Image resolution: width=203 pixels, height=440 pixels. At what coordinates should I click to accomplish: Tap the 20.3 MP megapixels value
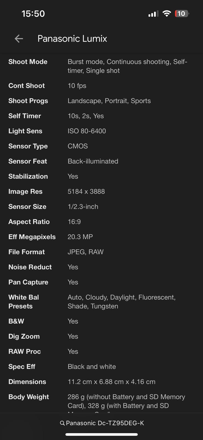80,237
